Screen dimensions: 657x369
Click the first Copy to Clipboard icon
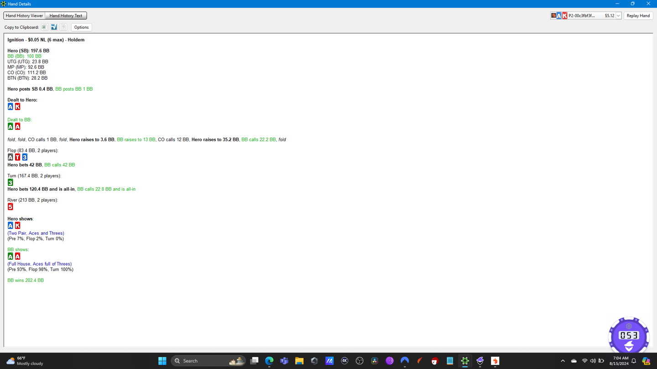[x=44, y=27]
